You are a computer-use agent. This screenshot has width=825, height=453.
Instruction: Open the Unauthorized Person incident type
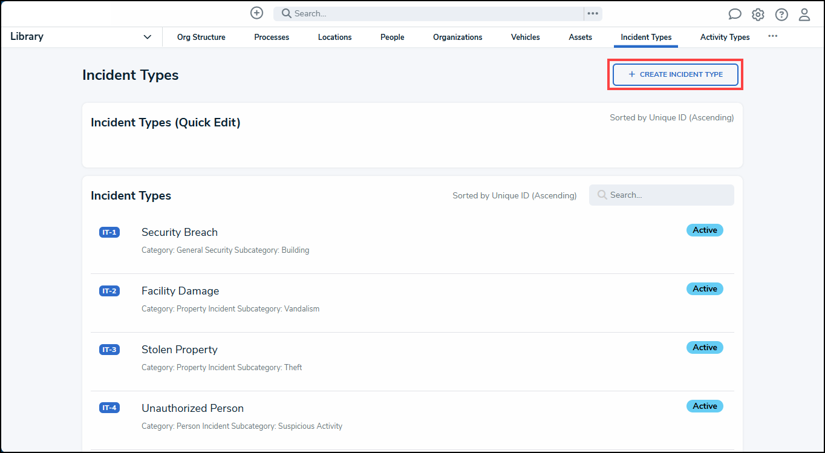coord(192,408)
